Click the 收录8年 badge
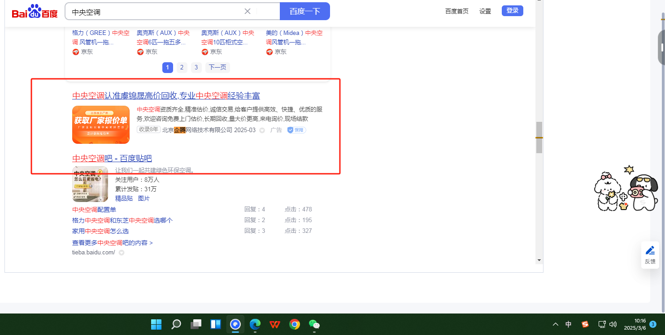The height and width of the screenshot is (335, 665). [148, 130]
